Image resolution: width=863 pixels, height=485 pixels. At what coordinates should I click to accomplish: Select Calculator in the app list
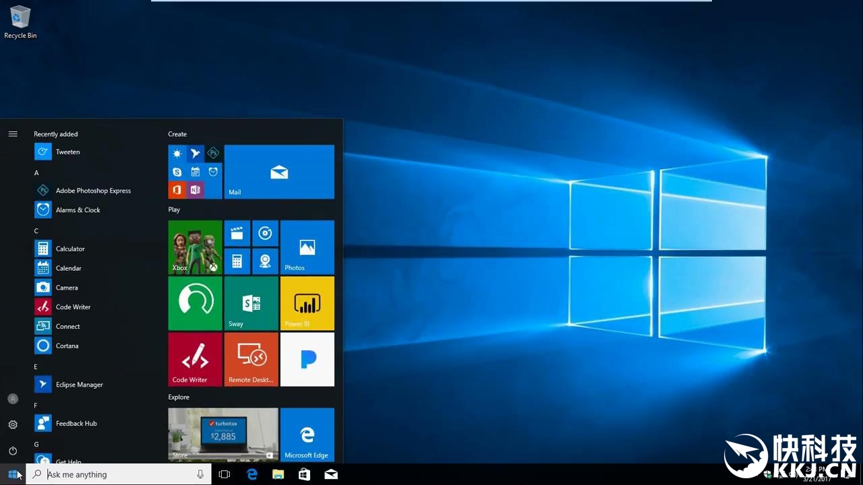(69, 249)
